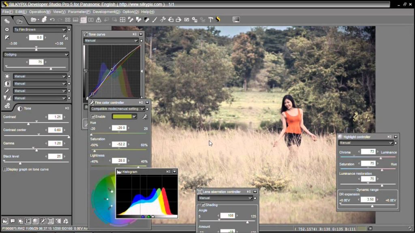The height and width of the screenshot is (233, 415).
Task: Open the Development menu
Action: point(107,12)
